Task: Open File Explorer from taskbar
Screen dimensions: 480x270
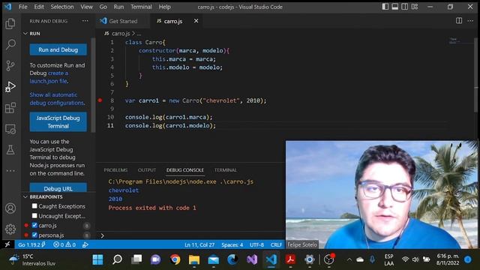Action: point(194,259)
